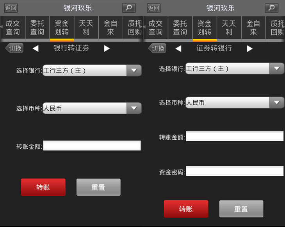
Task: Open 质押回购 tab in right screen
Action: tap(276, 27)
